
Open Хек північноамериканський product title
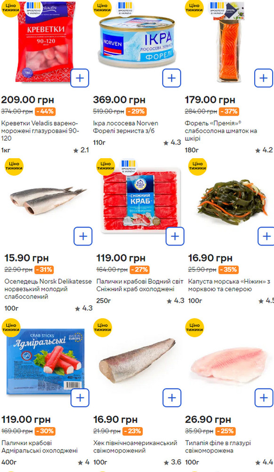(x=135, y=447)
